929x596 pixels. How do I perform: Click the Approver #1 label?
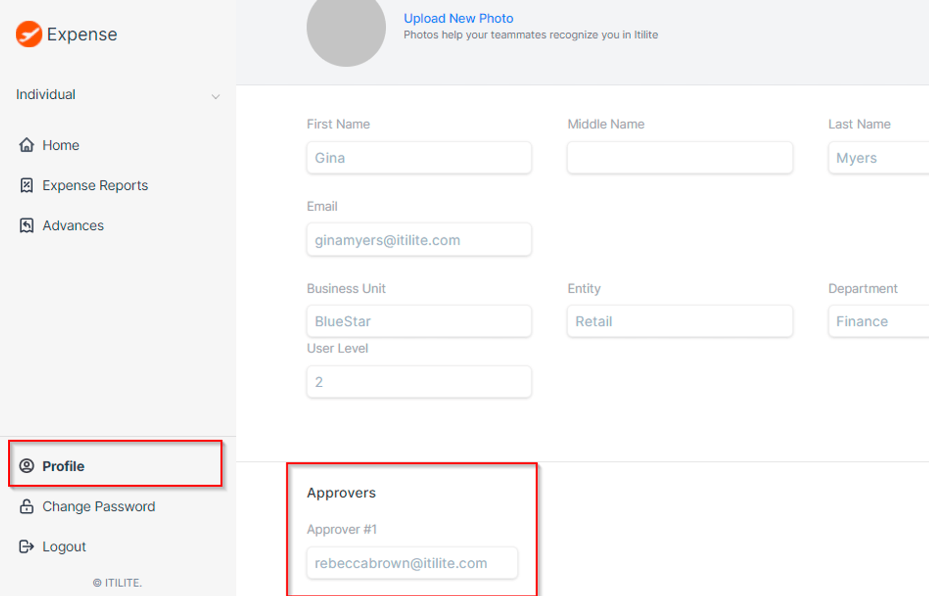tap(342, 529)
